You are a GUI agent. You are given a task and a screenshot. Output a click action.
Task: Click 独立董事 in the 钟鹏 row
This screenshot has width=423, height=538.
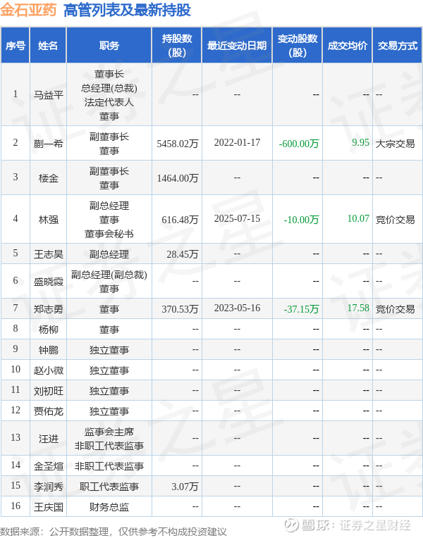[109, 350]
